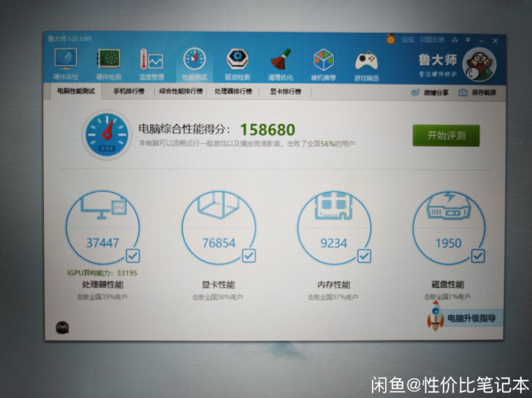Click the 电脑升级指导 upgrade guide link
The height and width of the screenshot is (398, 532).
coord(471,318)
